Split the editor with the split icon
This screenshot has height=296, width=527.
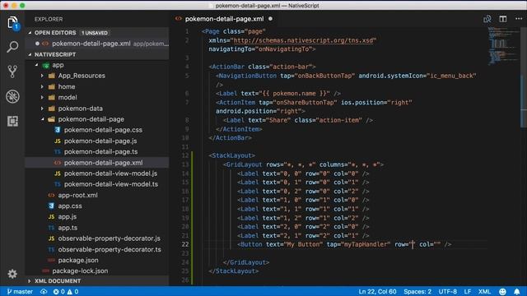(503, 19)
